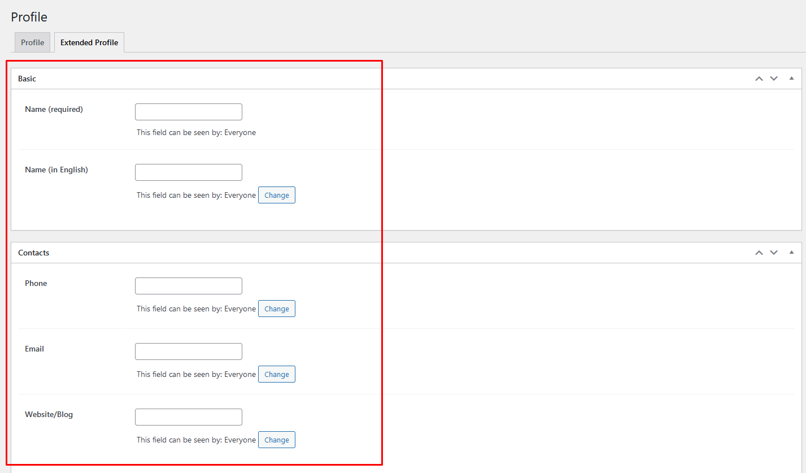Focus the Phone input field
This screenshot has width=806, height=473.
tap(189, 286)
